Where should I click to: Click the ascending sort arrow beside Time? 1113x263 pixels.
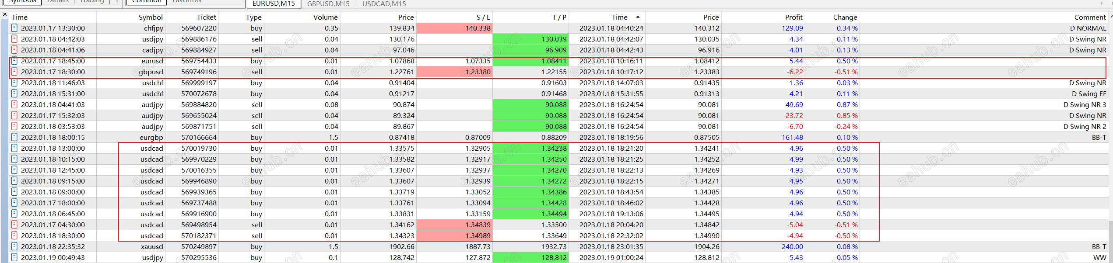(638, 17)
